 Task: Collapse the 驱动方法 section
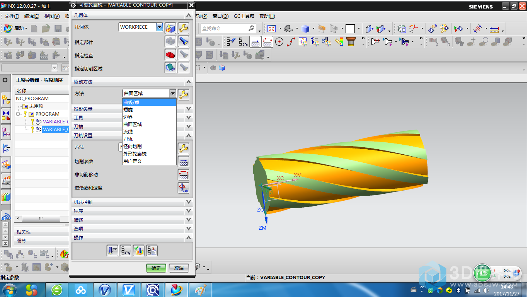pos(188,82)
